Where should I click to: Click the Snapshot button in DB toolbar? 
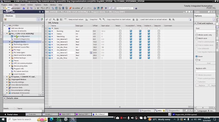click(93, 20)
